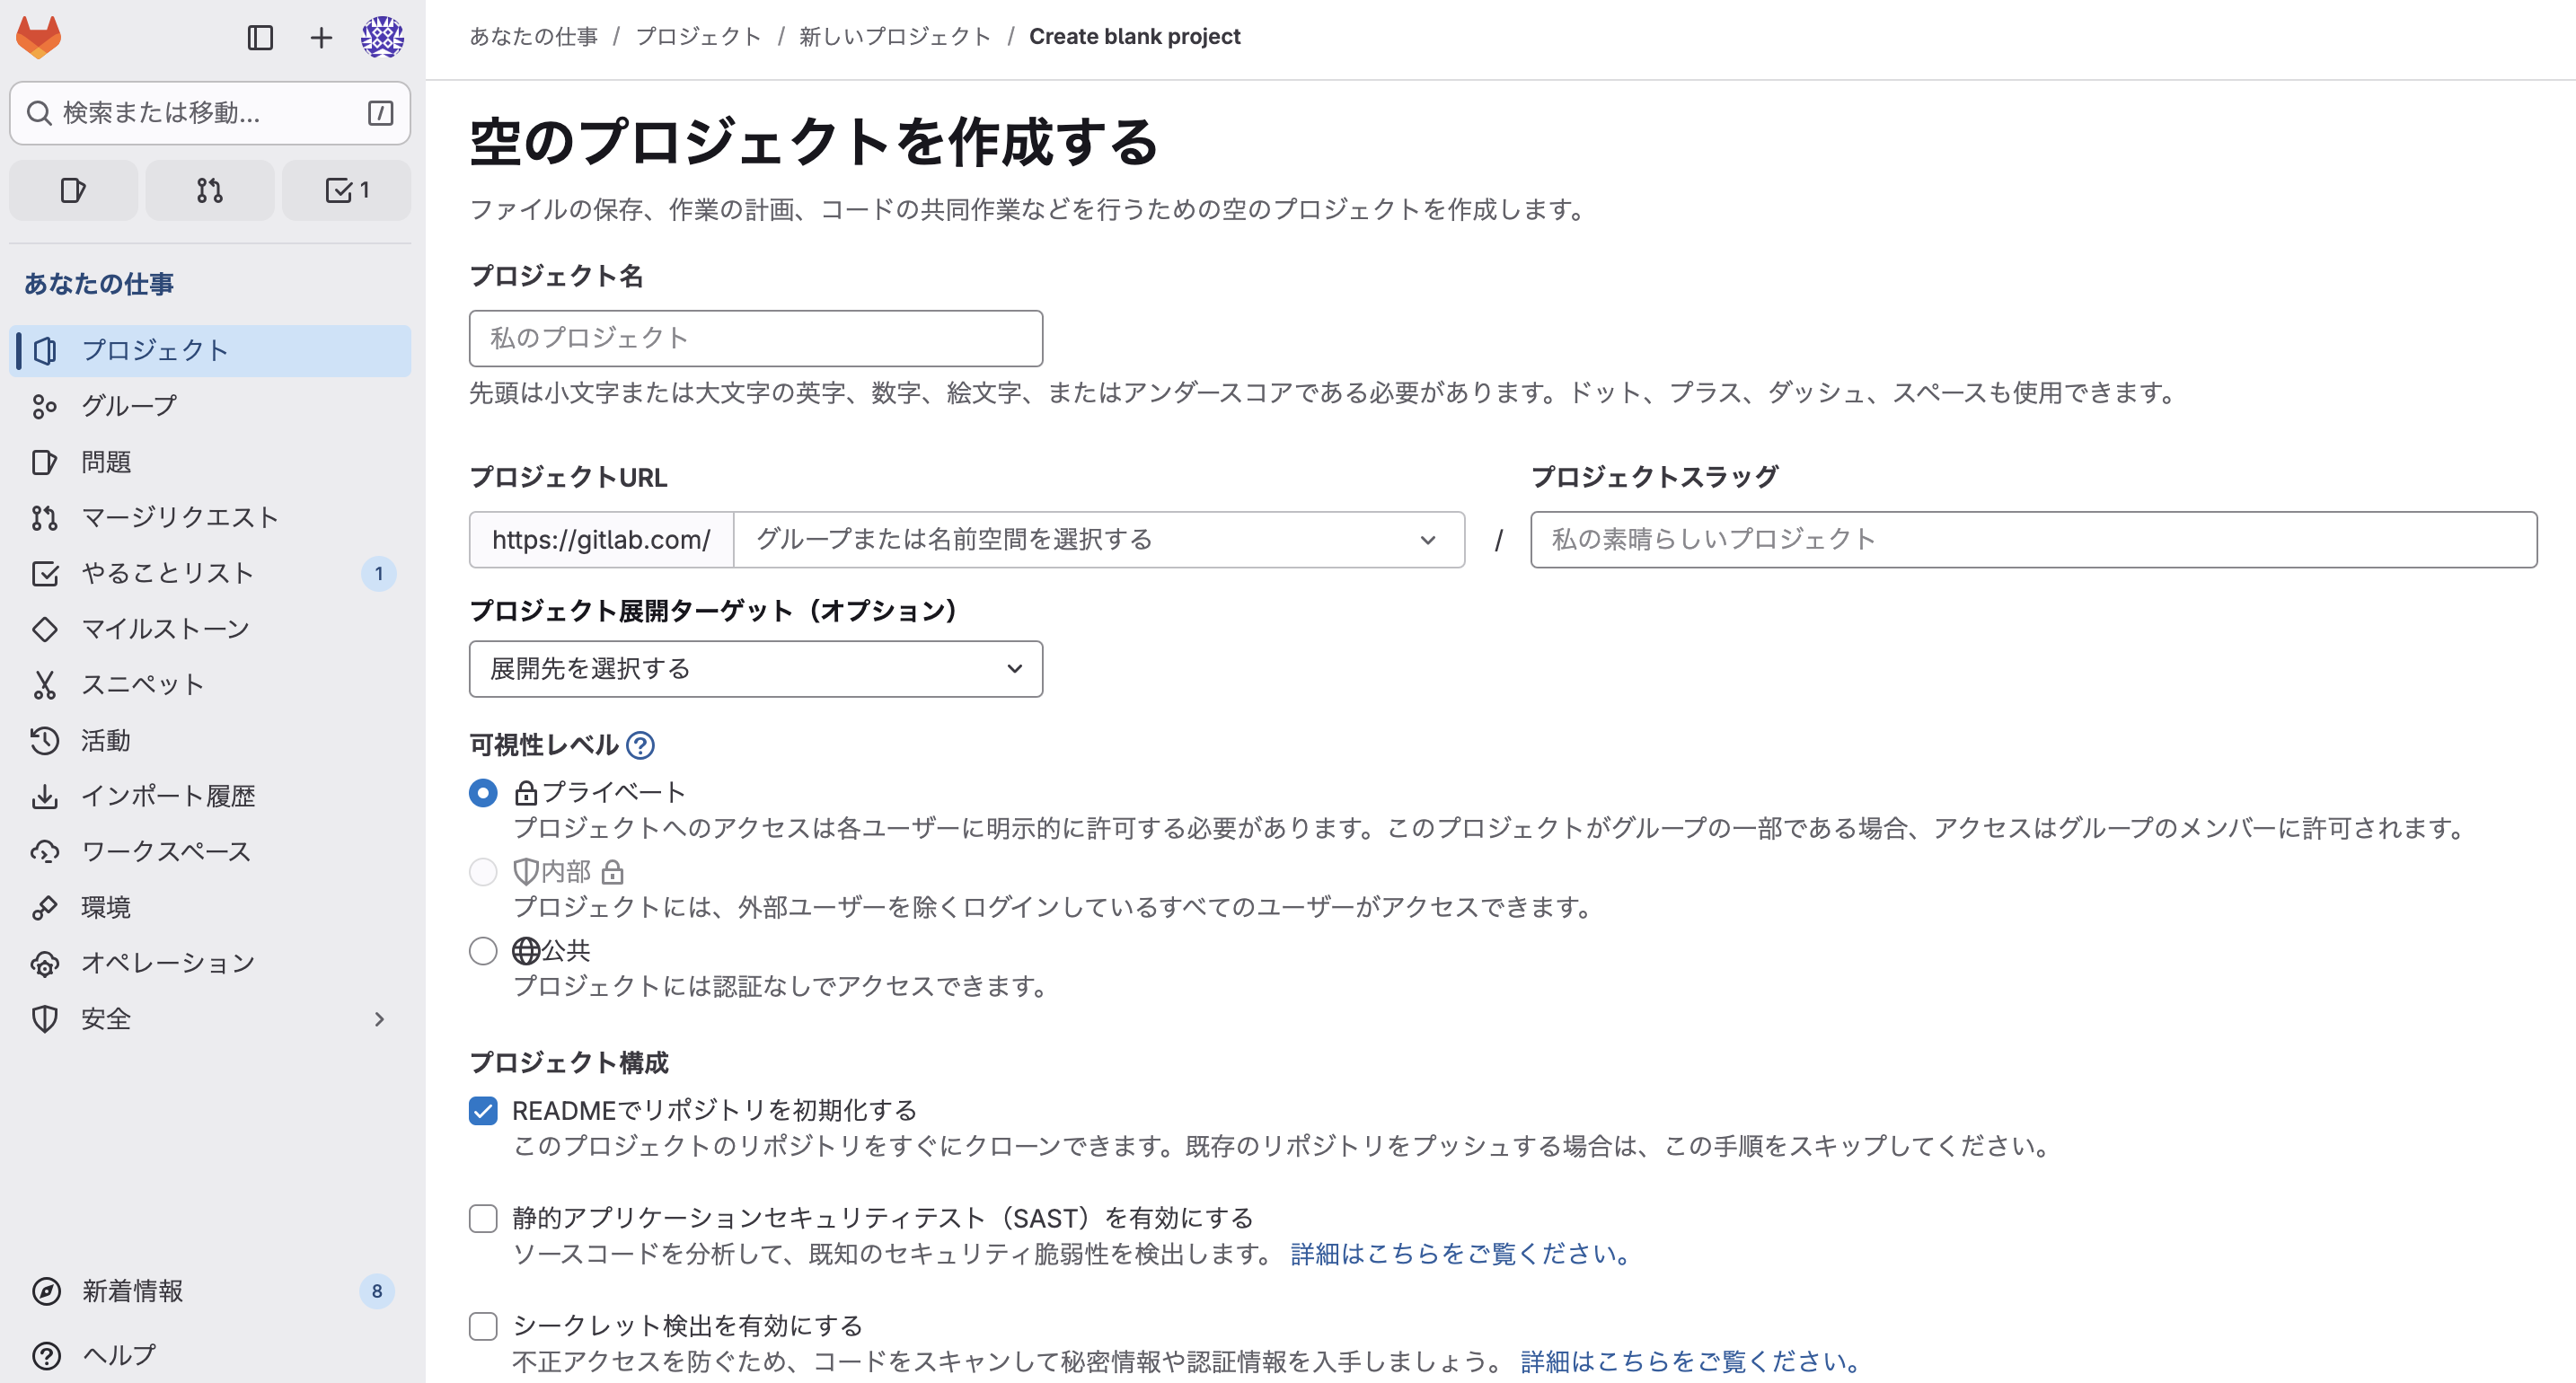The width and height of the screenshot is (2576, 1383).
Task: Click the slash shortcut key icon
Action: click(380, 113)
